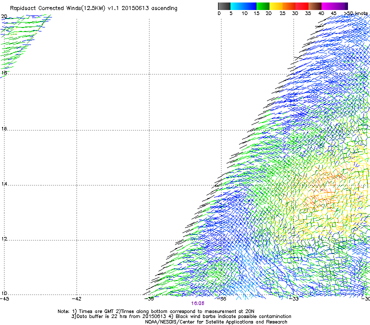Image resolution: width=370 pixels, height=325 pixels.
Task: Click the latitude '20' axis label at left
Action: coord(4,16)
